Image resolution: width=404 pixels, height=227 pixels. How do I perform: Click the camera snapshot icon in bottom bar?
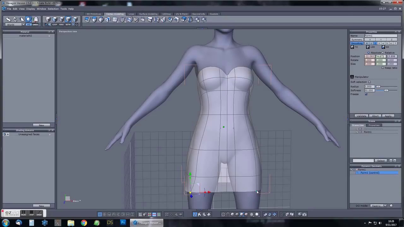304,214
